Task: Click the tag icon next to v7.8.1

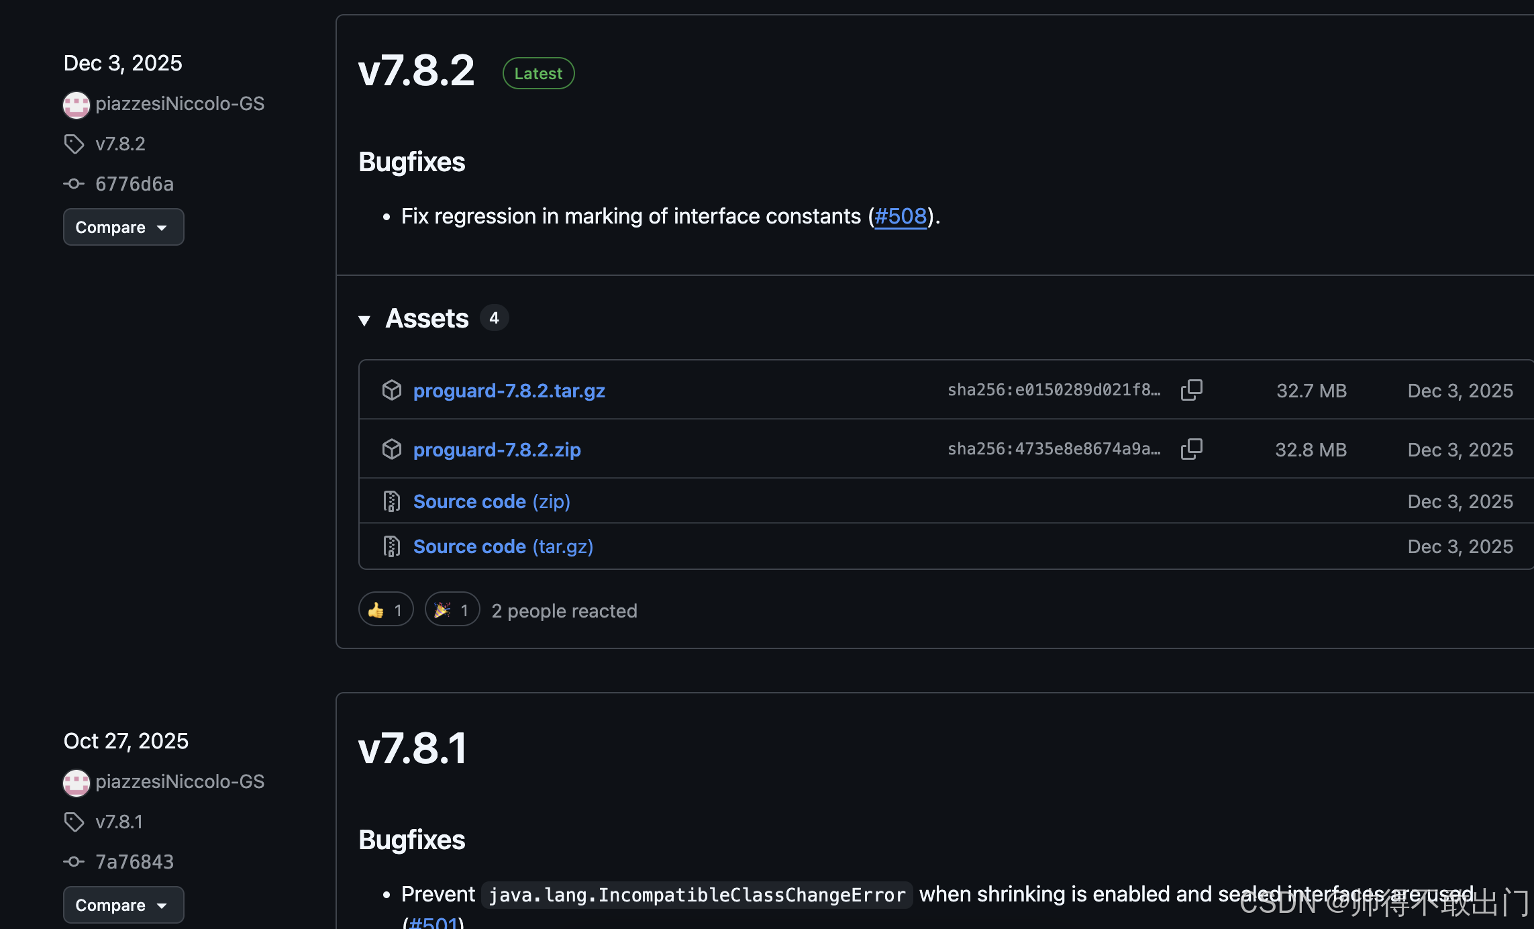Action: 74,822
